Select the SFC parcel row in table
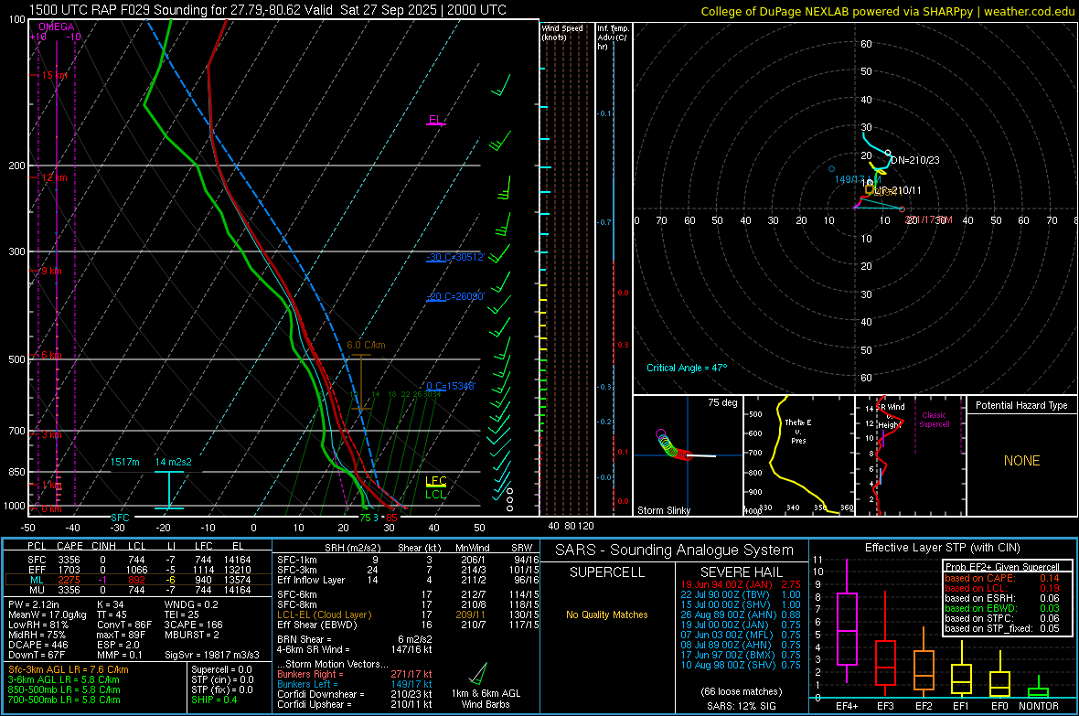The image size is (1079, 716). [139, 560]
